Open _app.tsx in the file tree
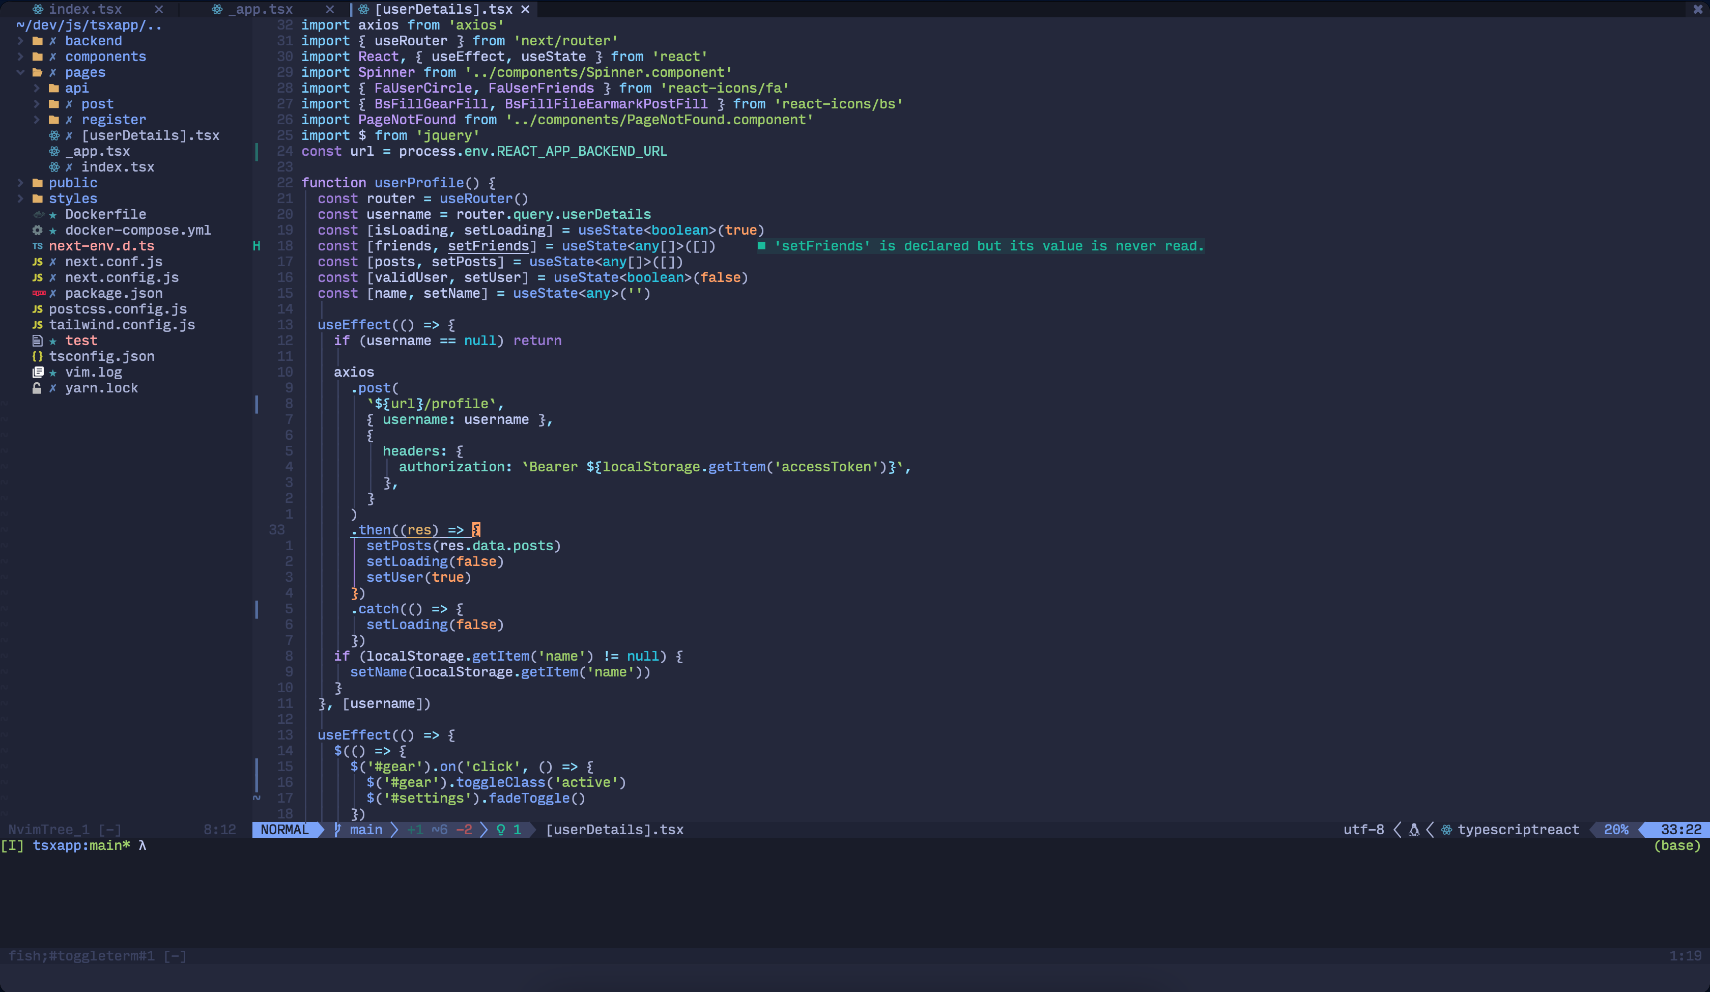 (97, 151)
